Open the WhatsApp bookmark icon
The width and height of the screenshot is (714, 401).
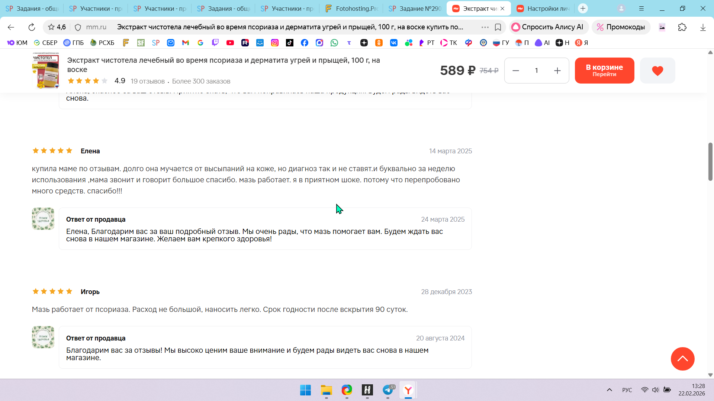coord(334,43)
